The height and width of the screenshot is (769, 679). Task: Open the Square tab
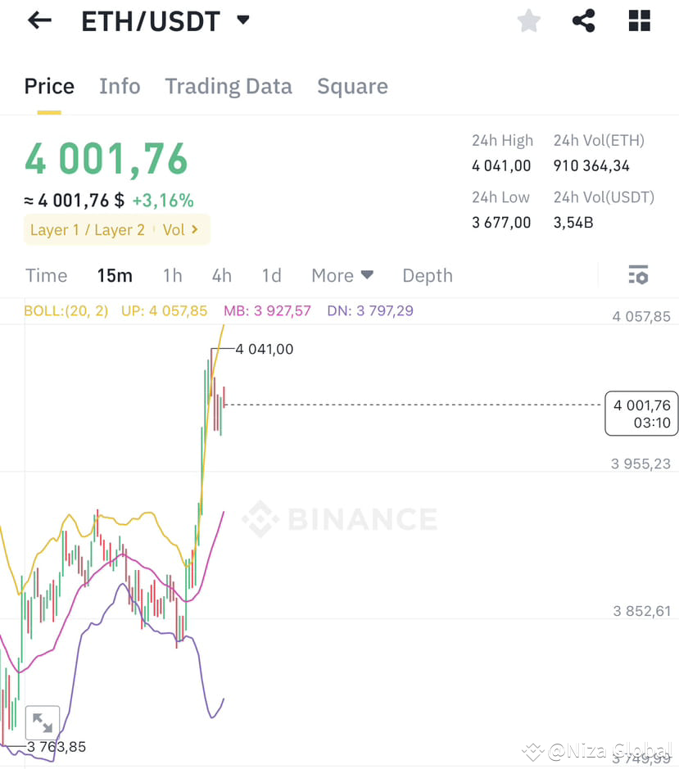[352, 86]
